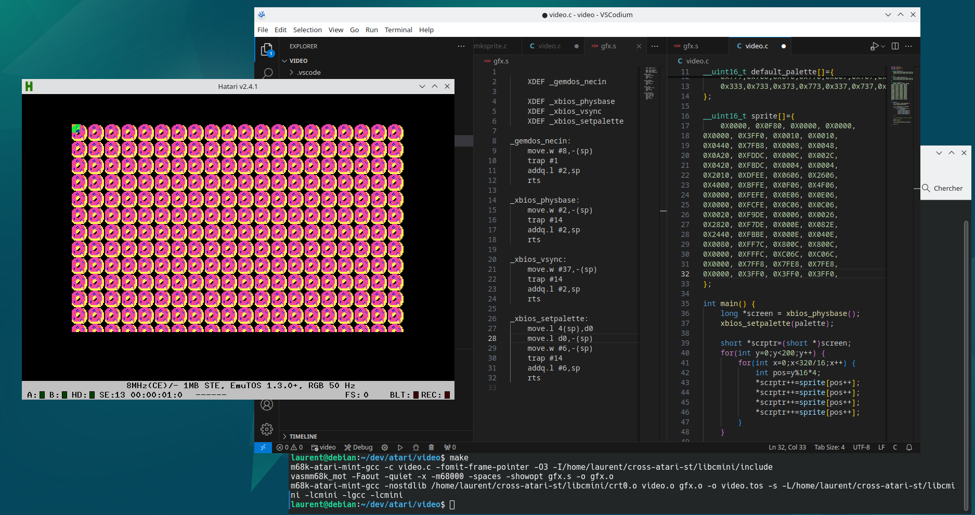Close the gfx.s tab in left group

pos(639,46)
